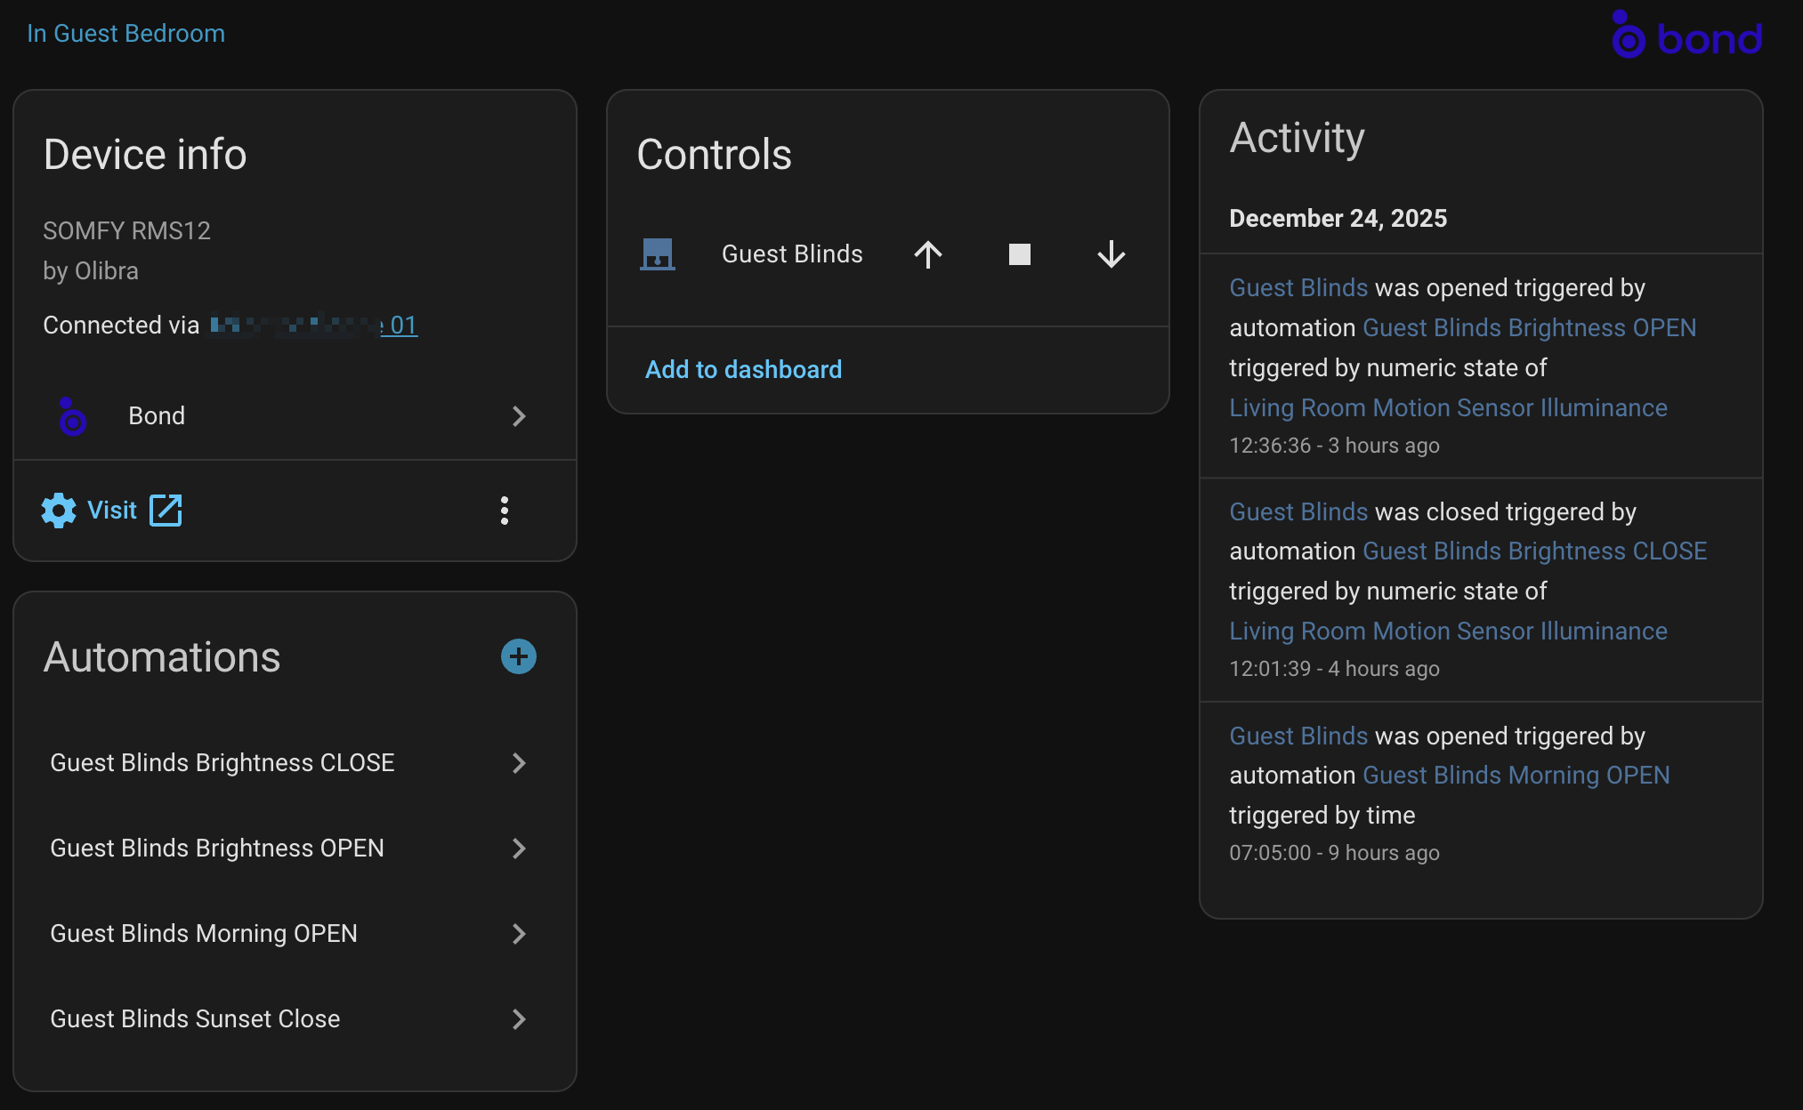
Task: Open Guest Blinds Brightness OPEN automation chevron
Action: (x=519, y=849)
